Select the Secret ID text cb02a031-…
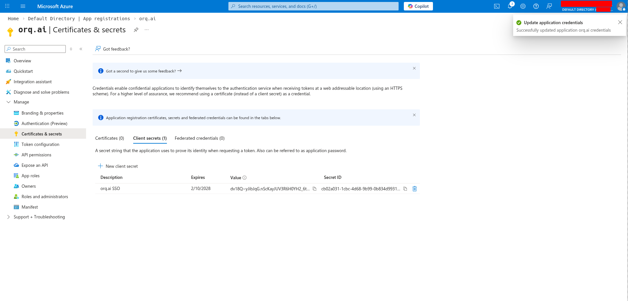The width and height of the screenshot is (628, 301). click(x=361, y=189)
